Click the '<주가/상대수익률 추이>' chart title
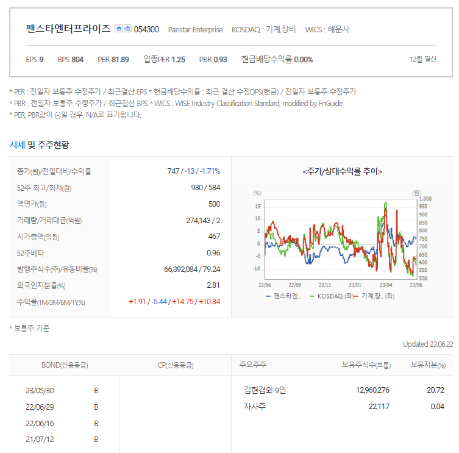The image size is (459, 453). (342, 171)
